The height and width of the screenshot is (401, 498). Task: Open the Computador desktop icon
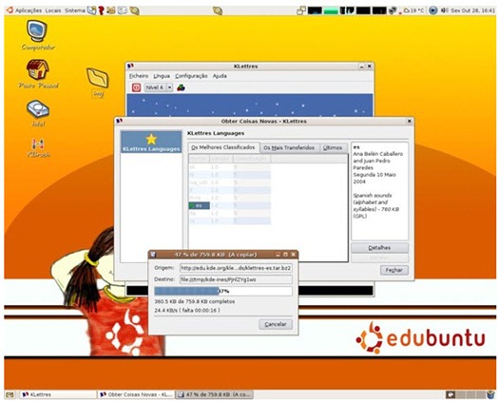pyautogui.click(x=38, y=35)
